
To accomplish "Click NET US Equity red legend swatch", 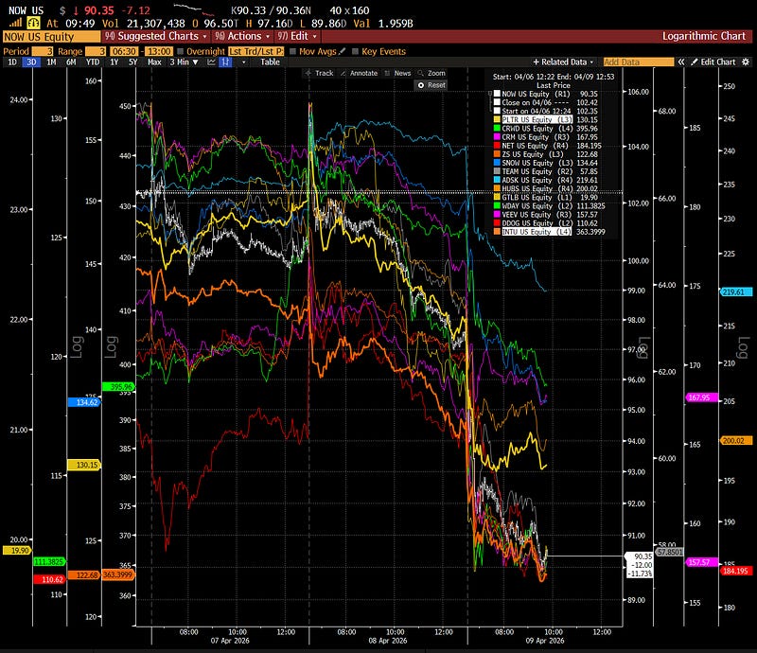I will (497, 146).
